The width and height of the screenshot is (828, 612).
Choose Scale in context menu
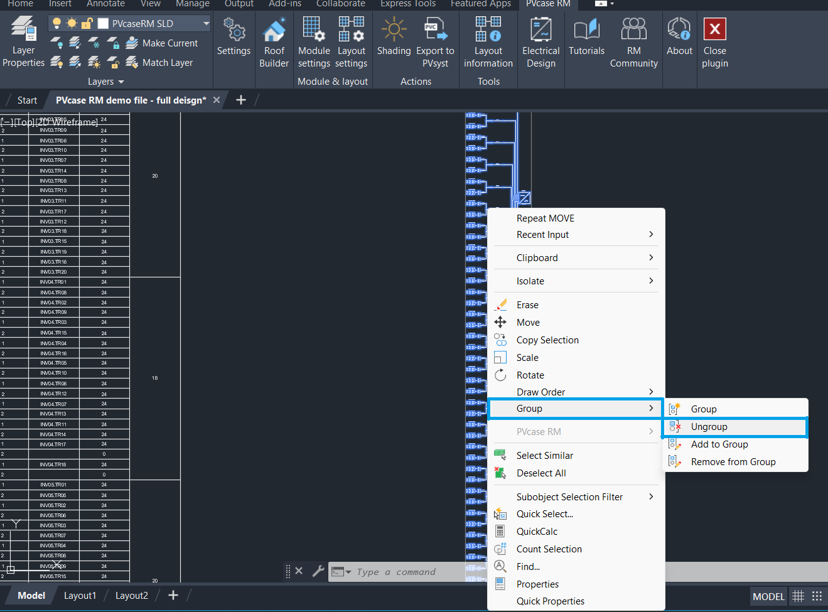click(x=576, y=357)
